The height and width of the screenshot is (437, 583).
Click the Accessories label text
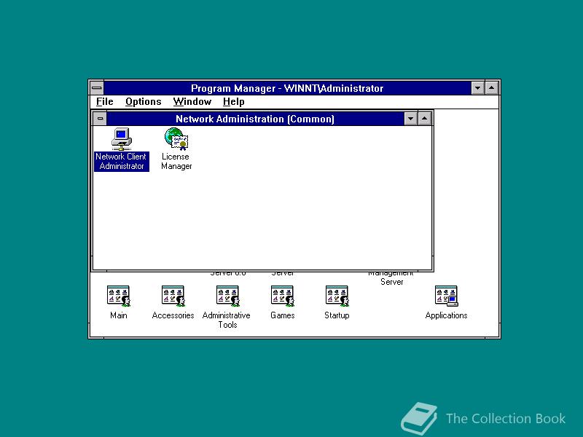click(x=173, y=315)
